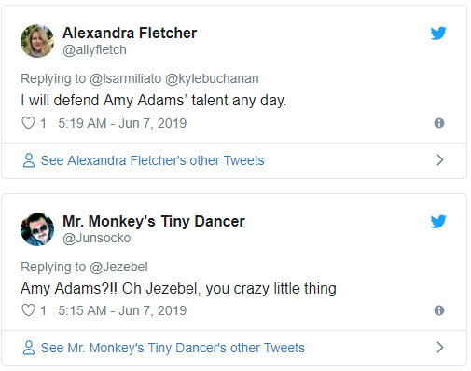
Task: Open the @lsarmiliato mention link
Action: pyautogui.click(x=126, y=78)
